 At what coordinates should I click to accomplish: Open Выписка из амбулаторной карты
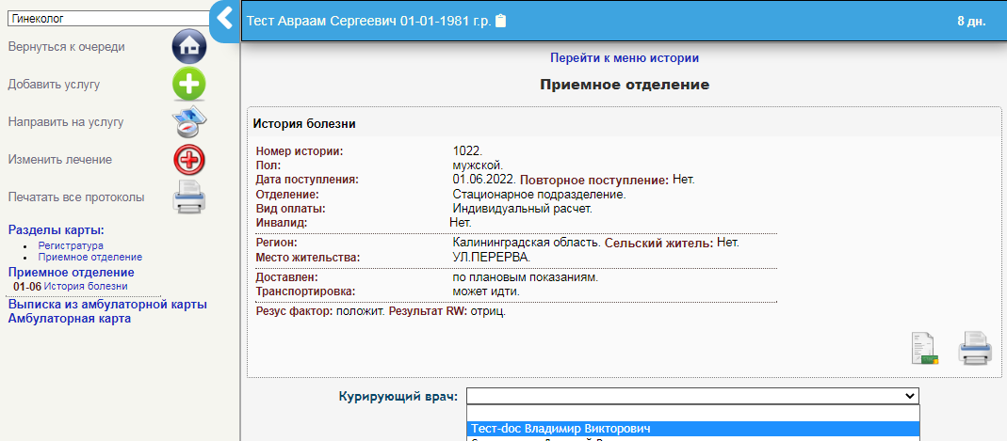(107, 305)
